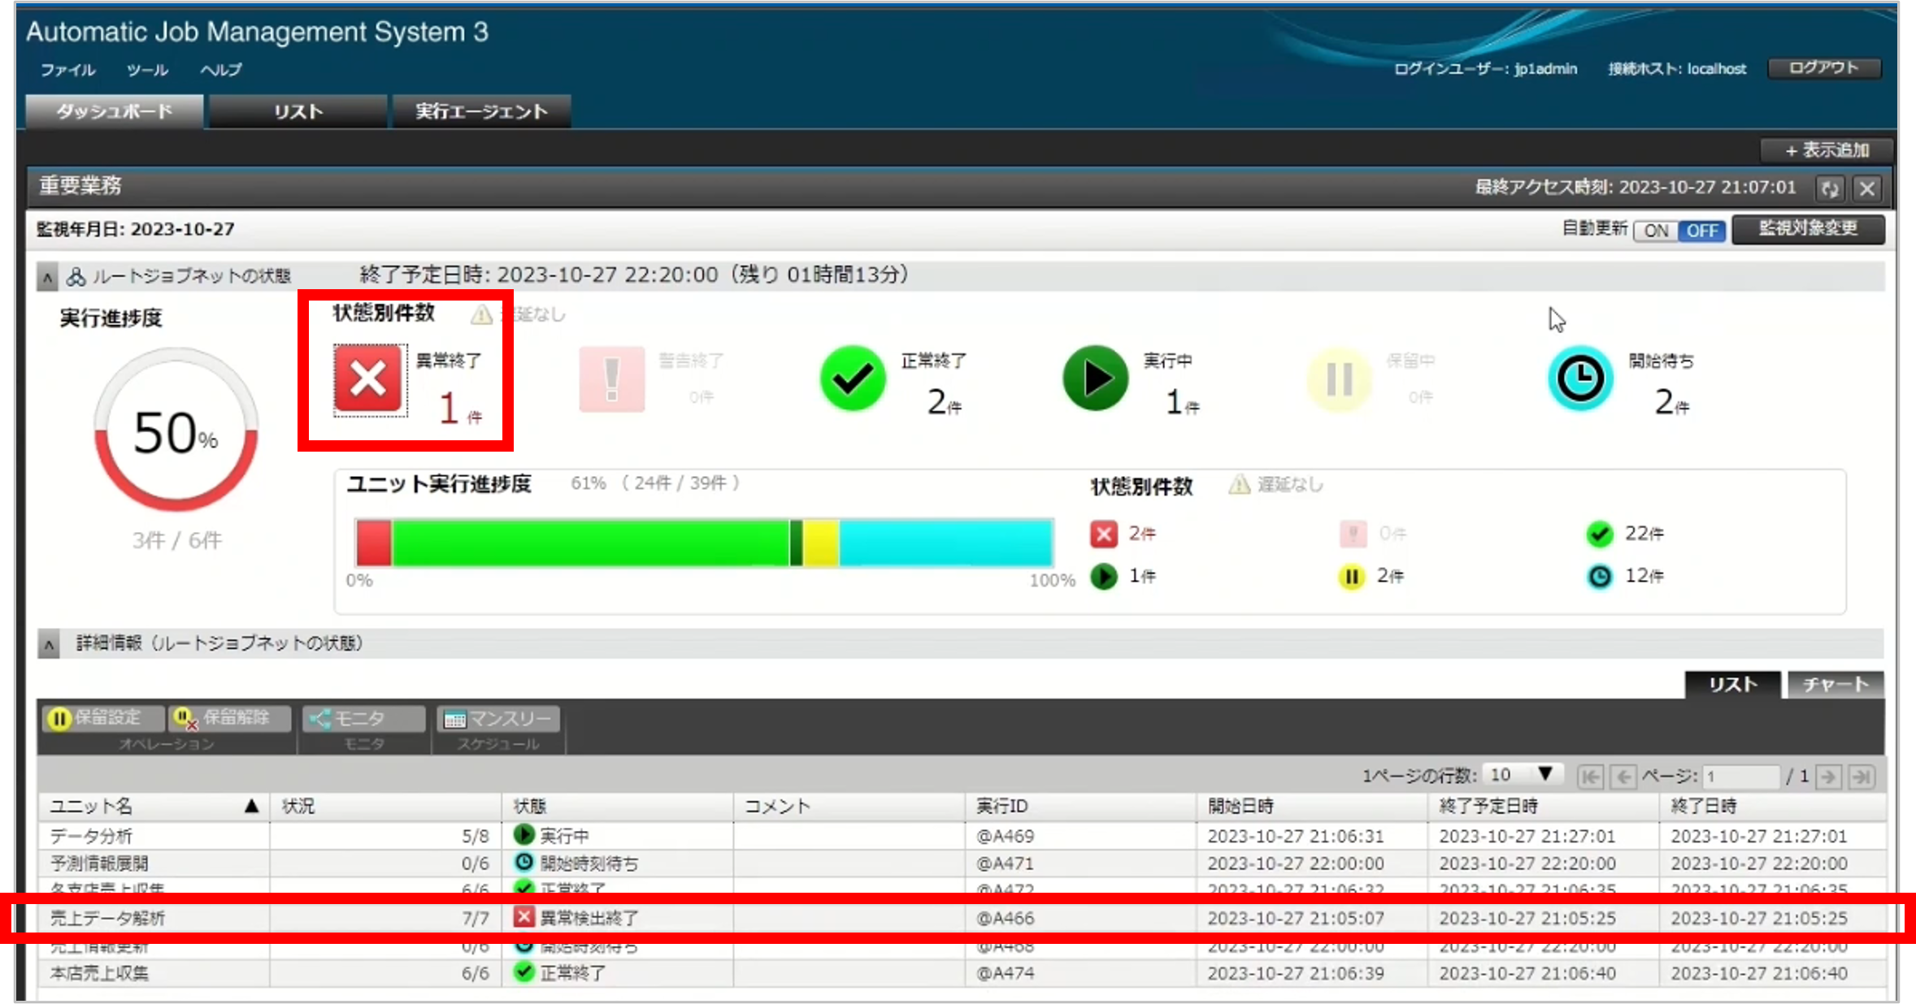
Task: Turn auto update ON
Action: pyautogui.click(x=1656, y=231)
